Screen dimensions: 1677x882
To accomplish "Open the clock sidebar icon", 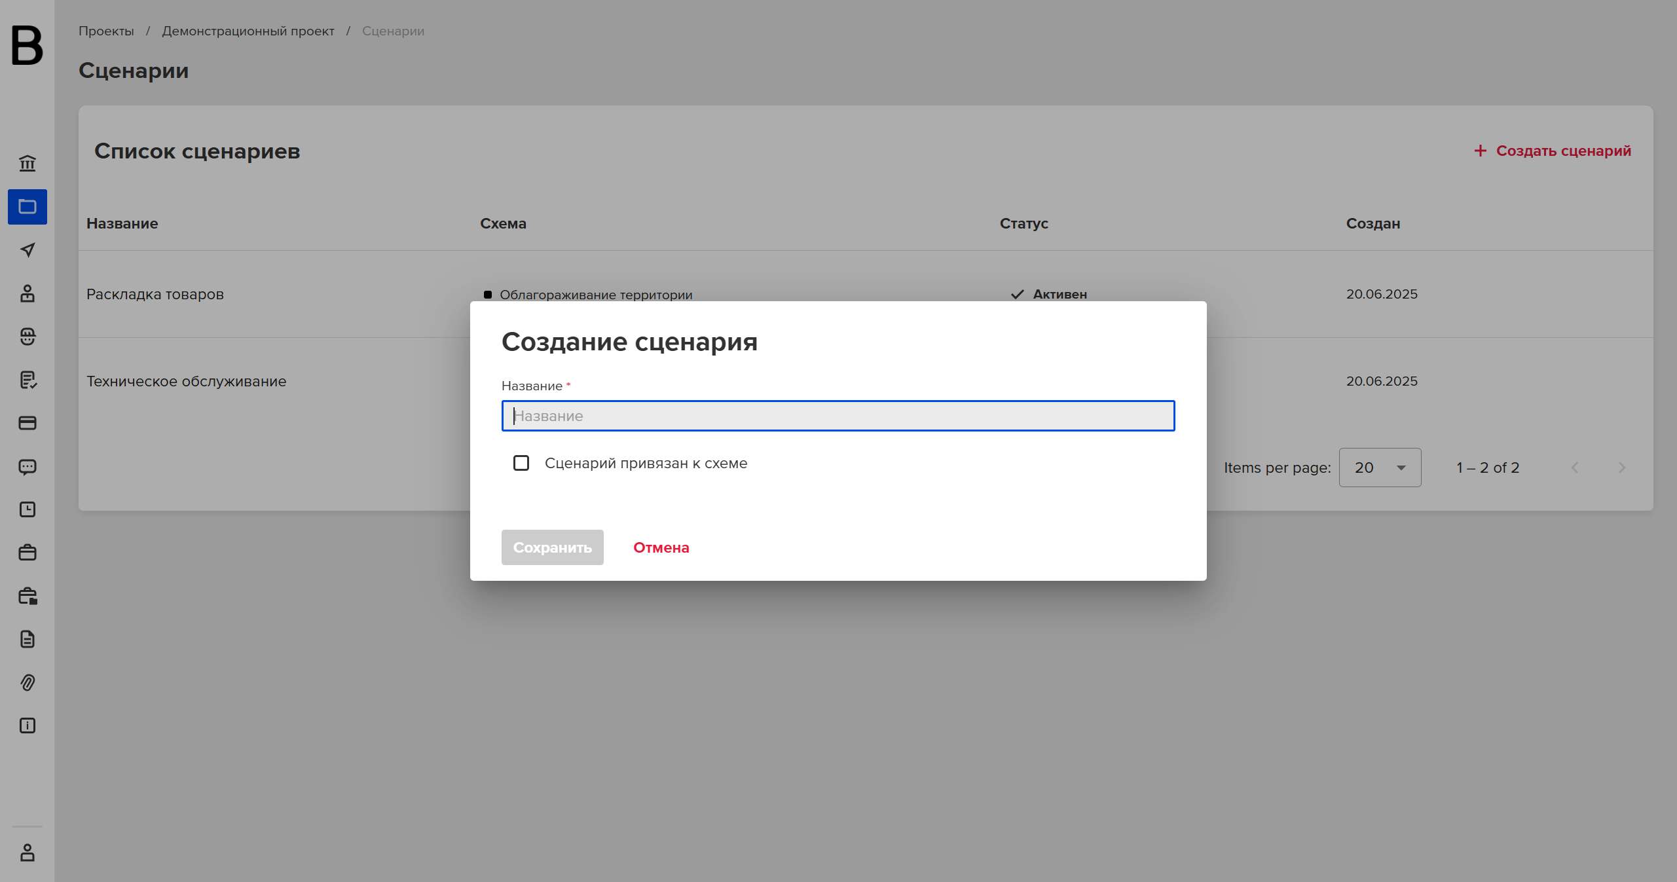I will [28, 509].
